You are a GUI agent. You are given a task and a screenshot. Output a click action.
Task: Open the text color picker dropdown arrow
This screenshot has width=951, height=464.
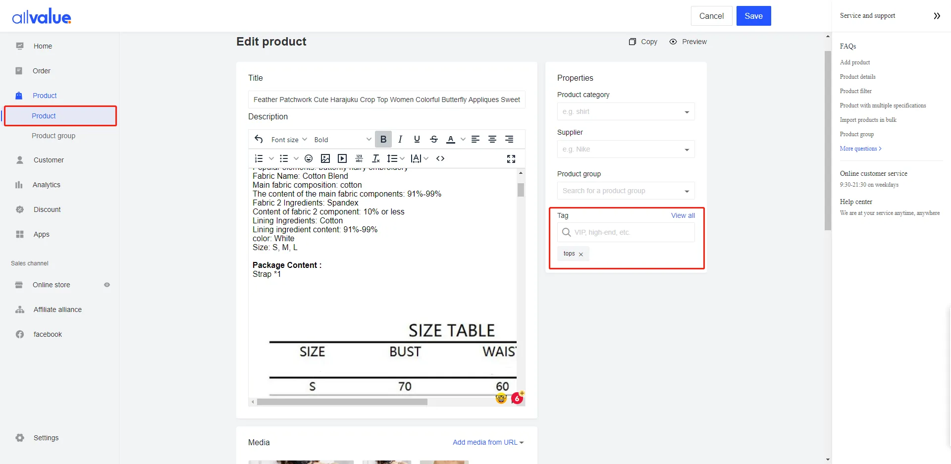[463, 139]
